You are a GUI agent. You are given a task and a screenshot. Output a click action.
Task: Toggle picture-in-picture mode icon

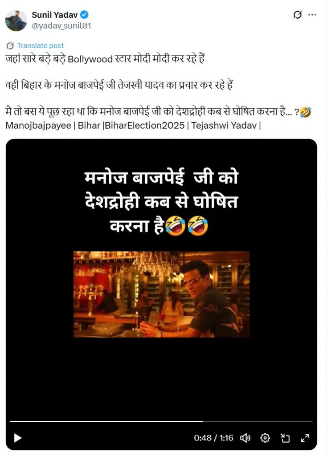click(285, 438)
